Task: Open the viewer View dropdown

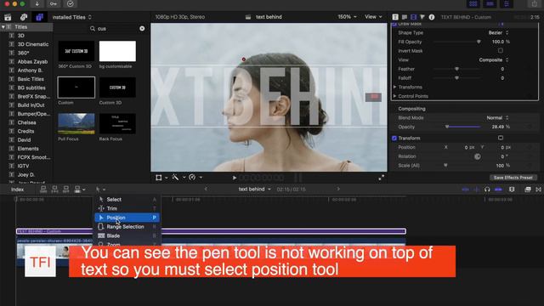Action: (373, 17)
